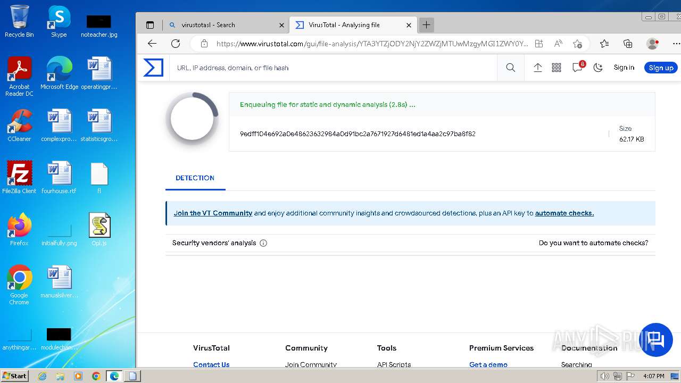Click the volume speaker tray icon

click(x=604, y=376)
